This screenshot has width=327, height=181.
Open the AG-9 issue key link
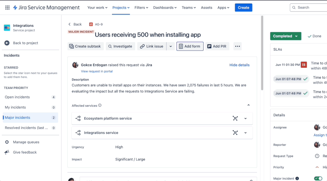click(x=99, y=25)
